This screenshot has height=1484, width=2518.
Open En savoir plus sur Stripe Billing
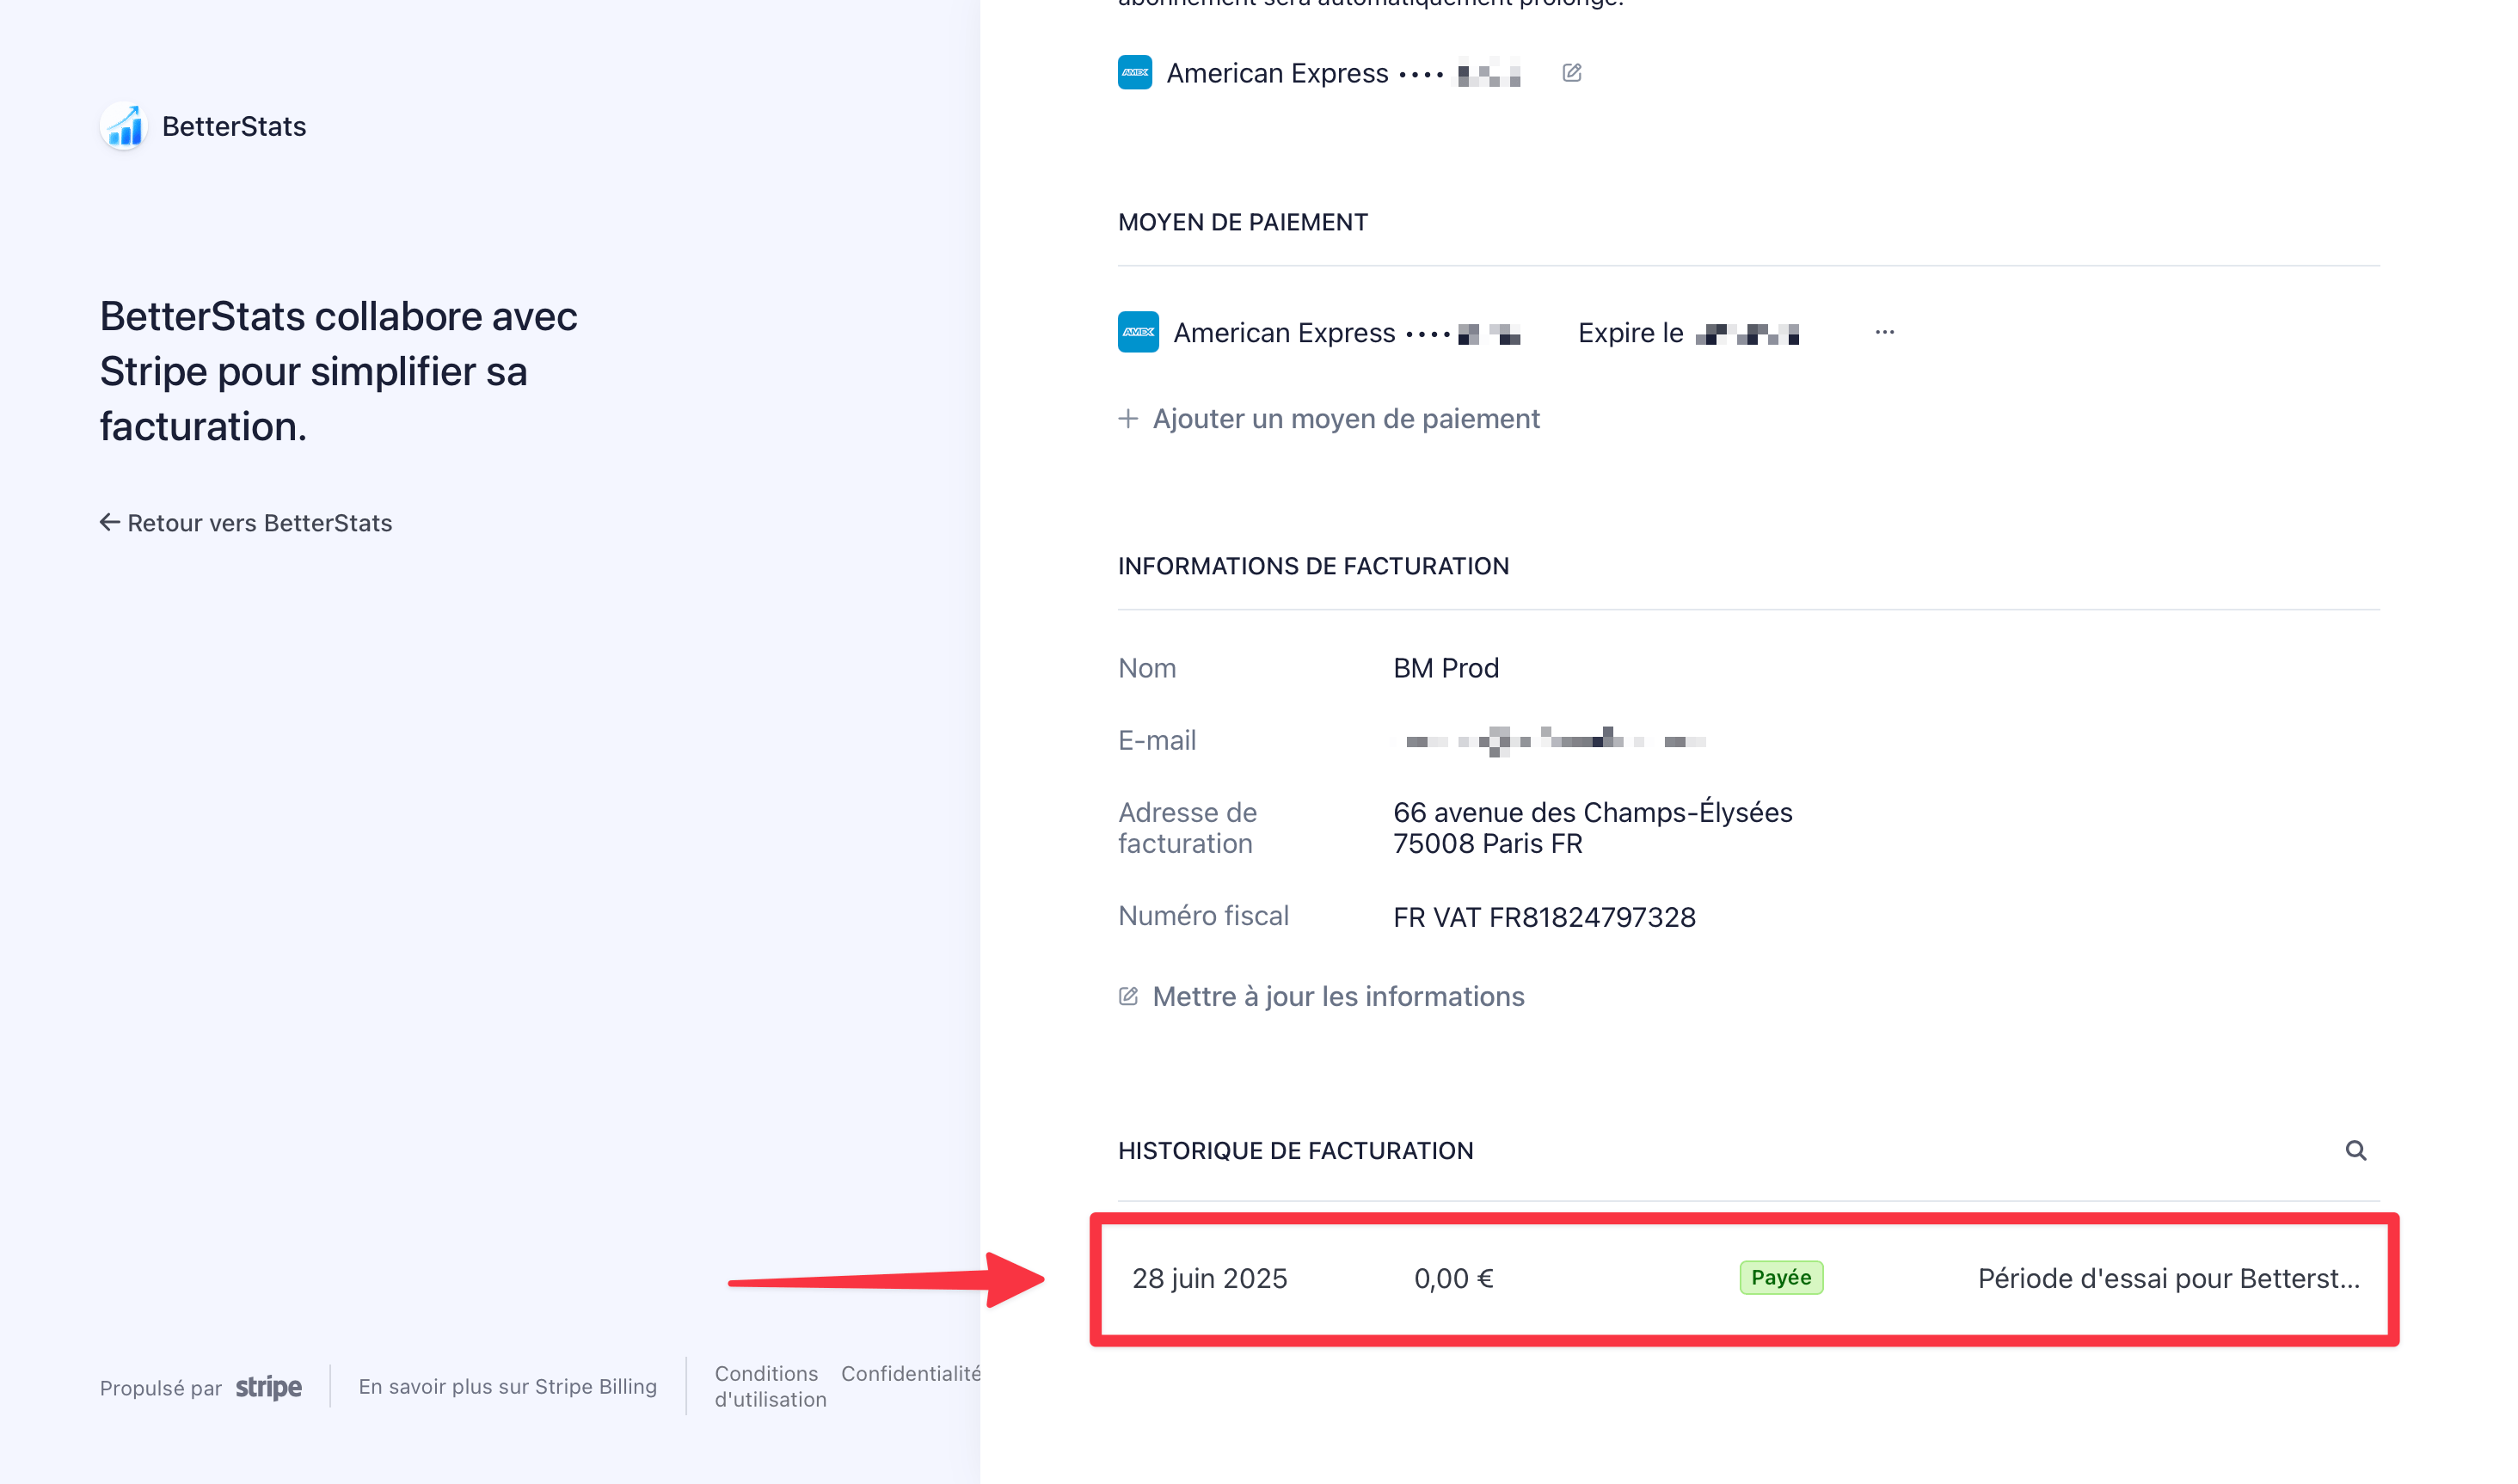click(x=507, y=1386)
